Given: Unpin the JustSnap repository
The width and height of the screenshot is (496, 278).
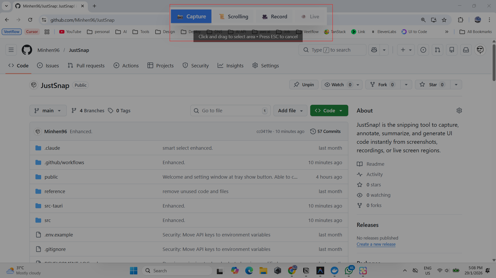Looking at the screenshot, I should click(304, 85).
